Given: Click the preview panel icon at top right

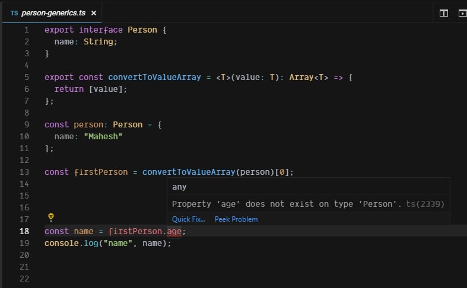Looking at the screenshot, I should click(462, 13).
